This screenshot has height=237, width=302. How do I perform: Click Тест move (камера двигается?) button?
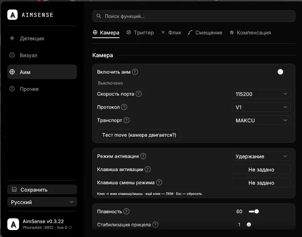[x=139, y=135]
